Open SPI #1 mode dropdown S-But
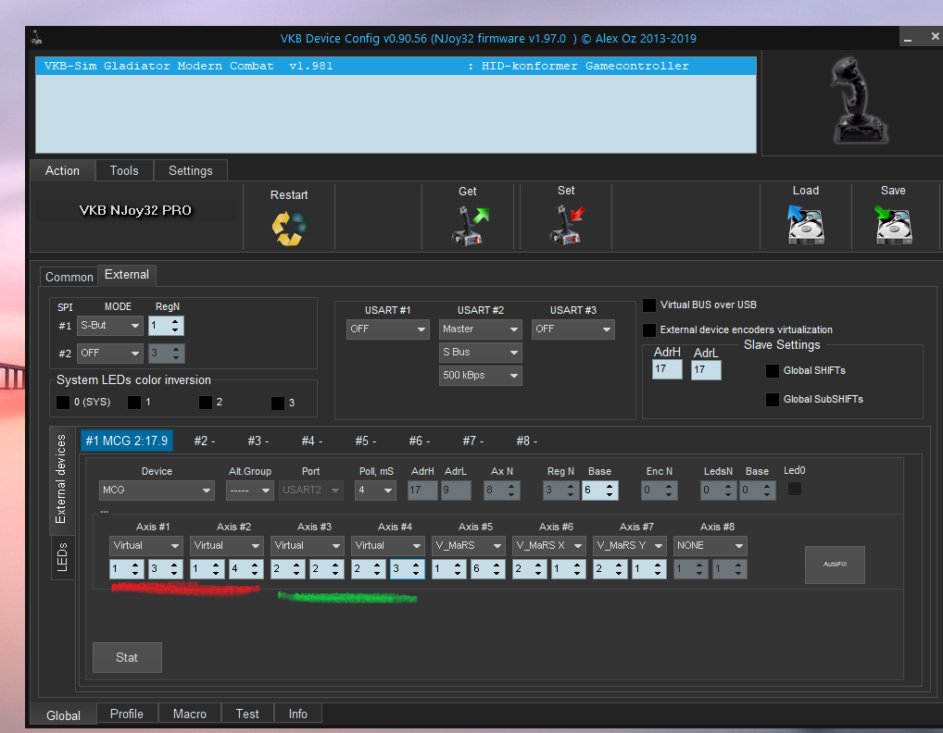Screen dimensions: 943x733 (x=110, y=326)
